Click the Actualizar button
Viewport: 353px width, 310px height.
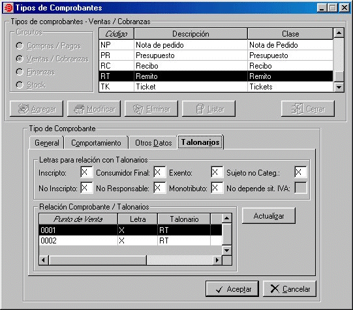[269, 215]
